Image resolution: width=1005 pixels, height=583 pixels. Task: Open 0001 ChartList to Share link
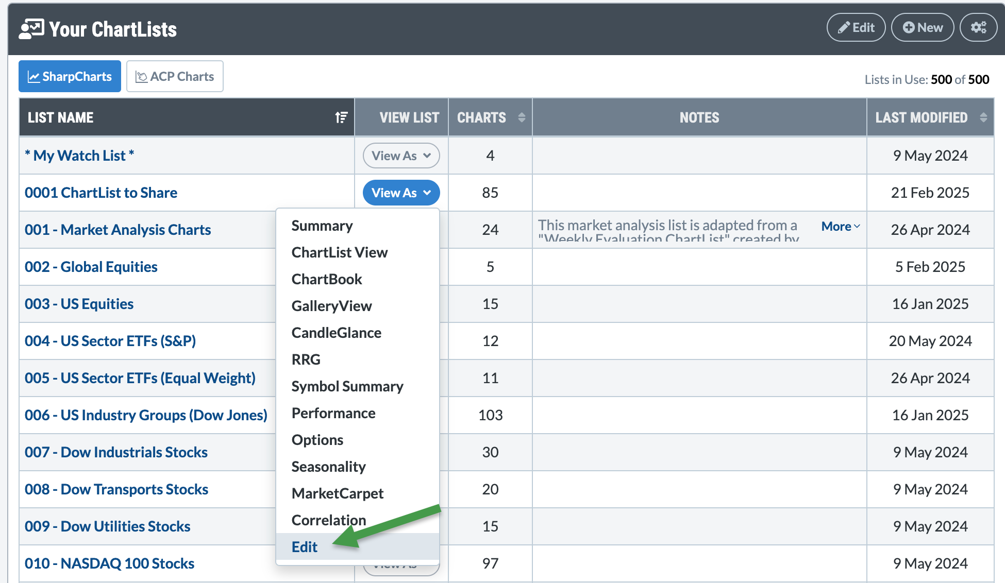point(101,193)
